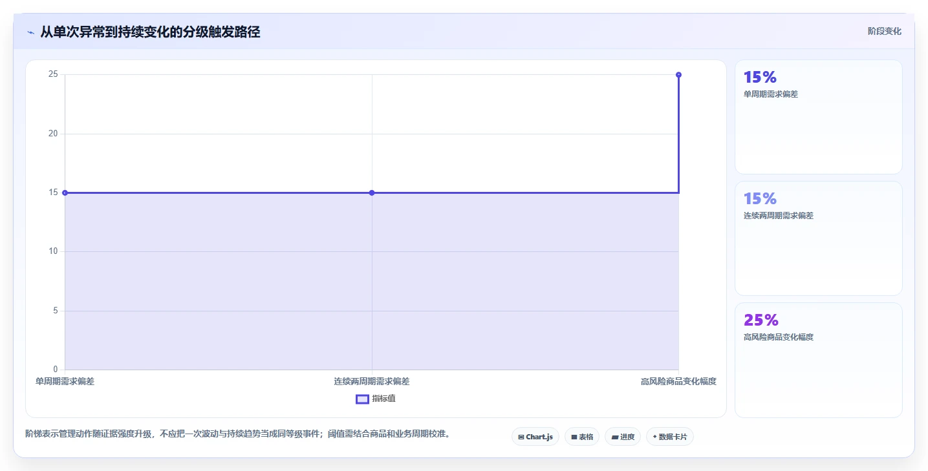This screenshot has width=928, height=471.
Task: Click the lightning icon beside the title
Action: (x=30, y=32)
